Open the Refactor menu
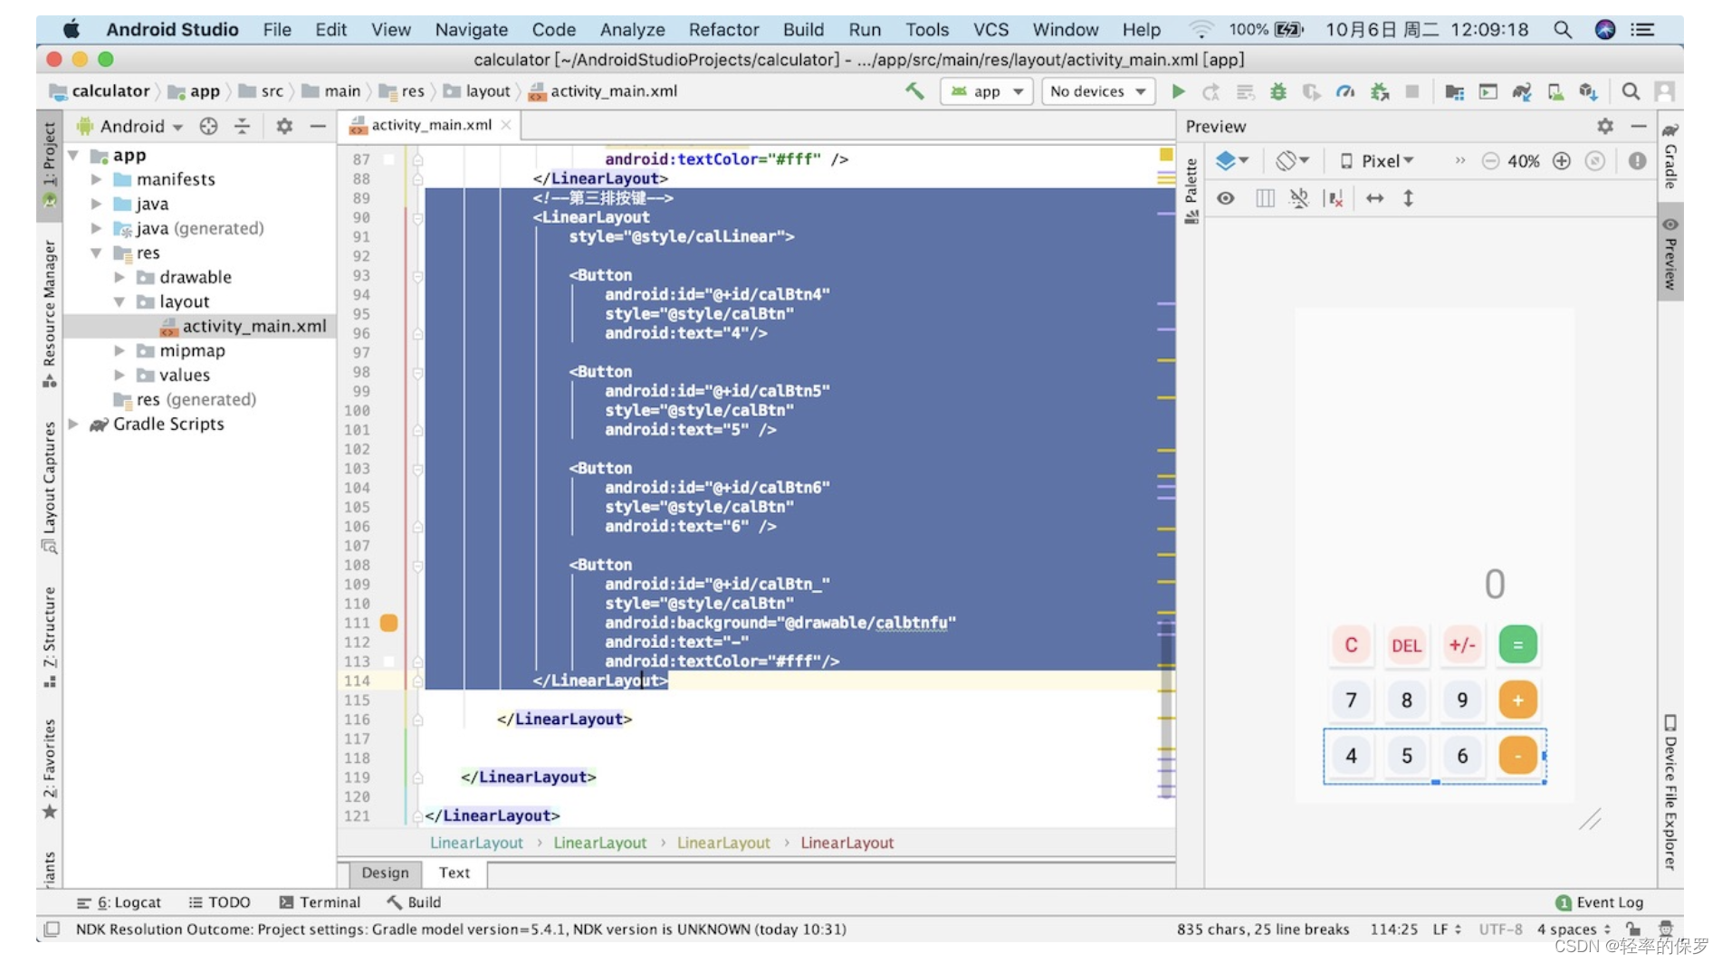1722x963 pixels. [723, 30]
